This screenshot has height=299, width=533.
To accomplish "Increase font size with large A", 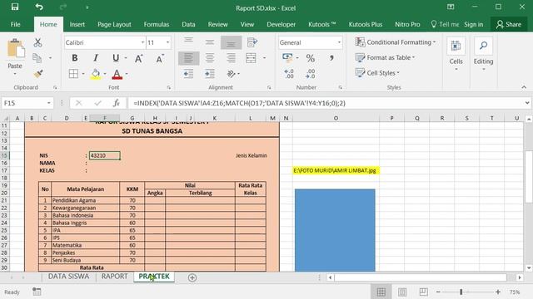I will tap(139, 58).
